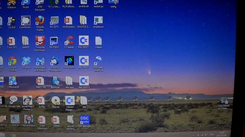The image size is (245, 137).
Task: Select the zadig desktop icon
Action: click(x=113, y=4)
